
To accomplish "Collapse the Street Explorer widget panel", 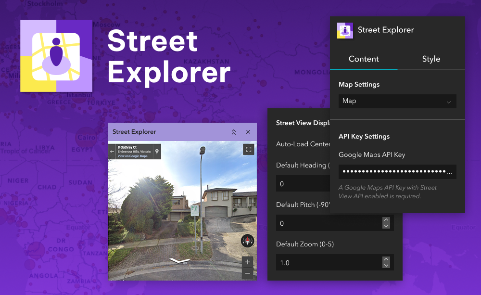I will [x=234, y=132].
